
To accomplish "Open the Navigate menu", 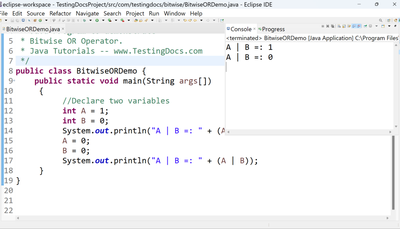I will pos(87,13).
